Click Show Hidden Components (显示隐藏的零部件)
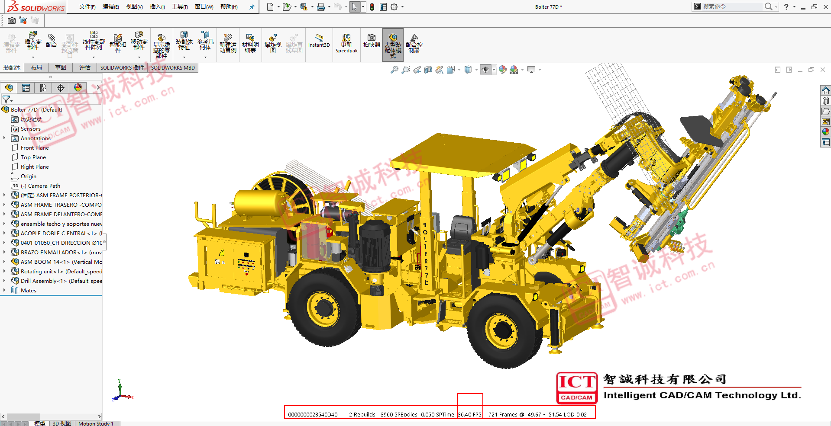This screenshot has height=426, width=831. pos(161,45)
